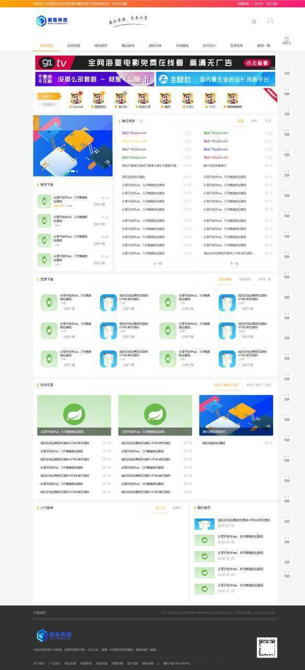
Task: Click the QR code in the footer
Action: coord(267,647)
